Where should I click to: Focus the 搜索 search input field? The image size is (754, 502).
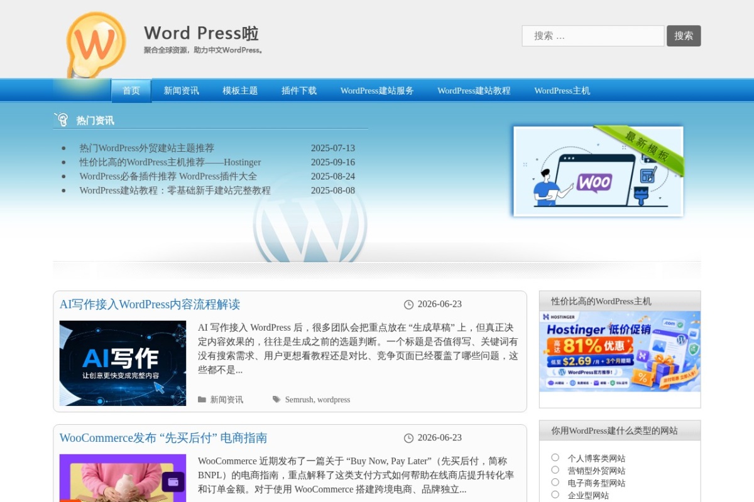pos(593,36)
